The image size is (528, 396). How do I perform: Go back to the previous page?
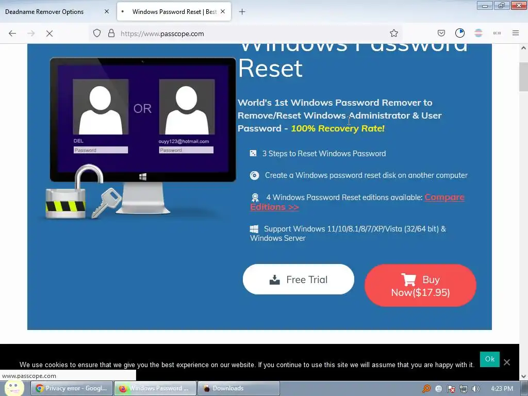coord(12,34)
